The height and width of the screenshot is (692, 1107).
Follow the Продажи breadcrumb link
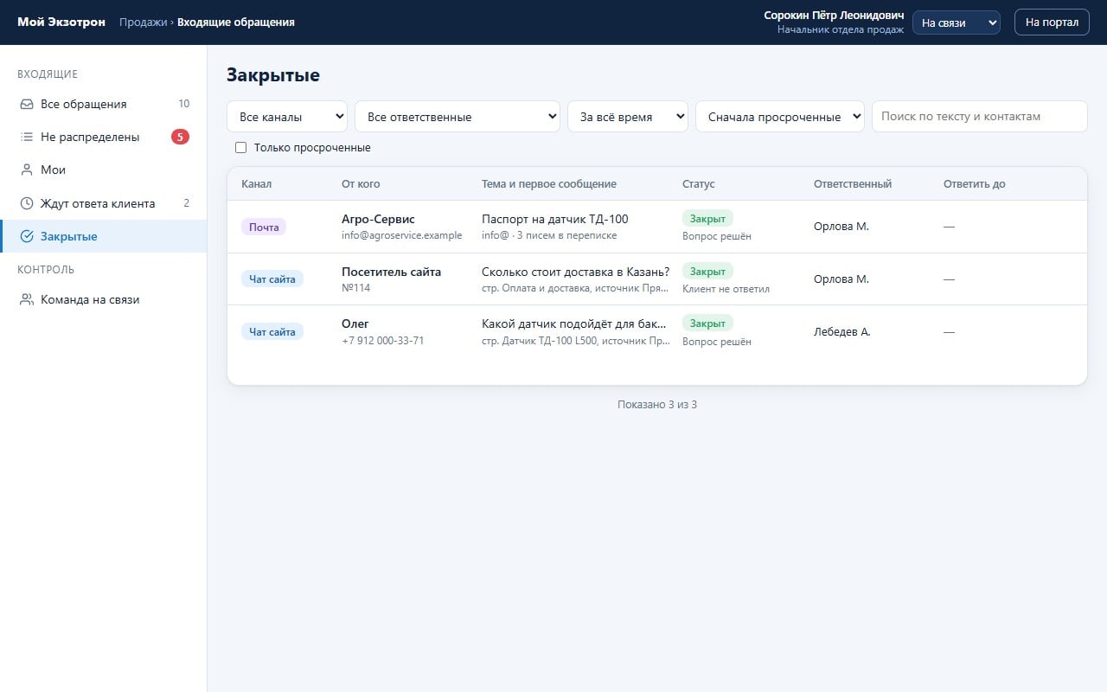(x=143, y=22)
